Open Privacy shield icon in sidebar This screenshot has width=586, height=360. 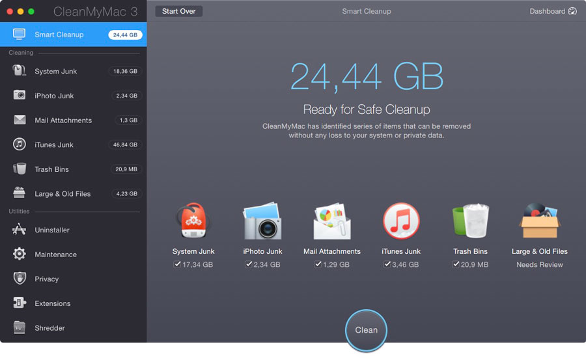20,279
